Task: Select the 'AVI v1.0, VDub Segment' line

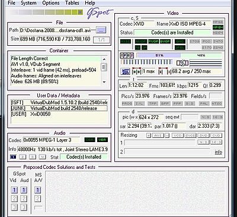Action: (x=56, y=64)
